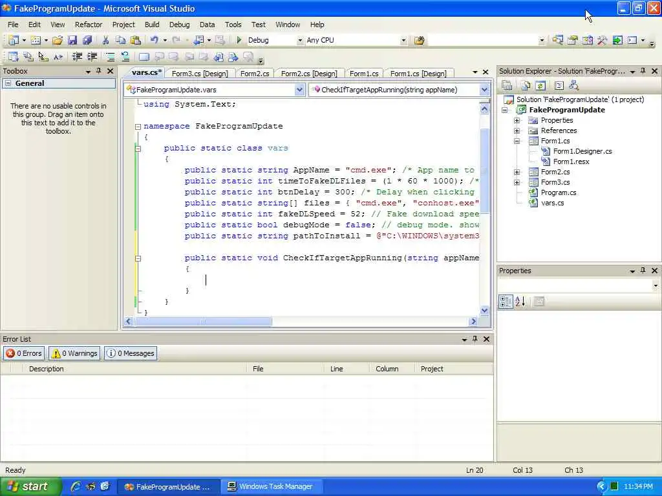
Task: Open the Refactor menu
Action: [x=89, y=25]
